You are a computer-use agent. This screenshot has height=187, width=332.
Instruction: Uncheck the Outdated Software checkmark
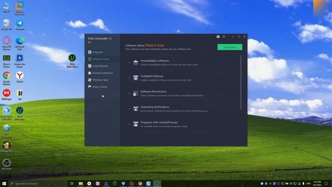tap(129, 78)
